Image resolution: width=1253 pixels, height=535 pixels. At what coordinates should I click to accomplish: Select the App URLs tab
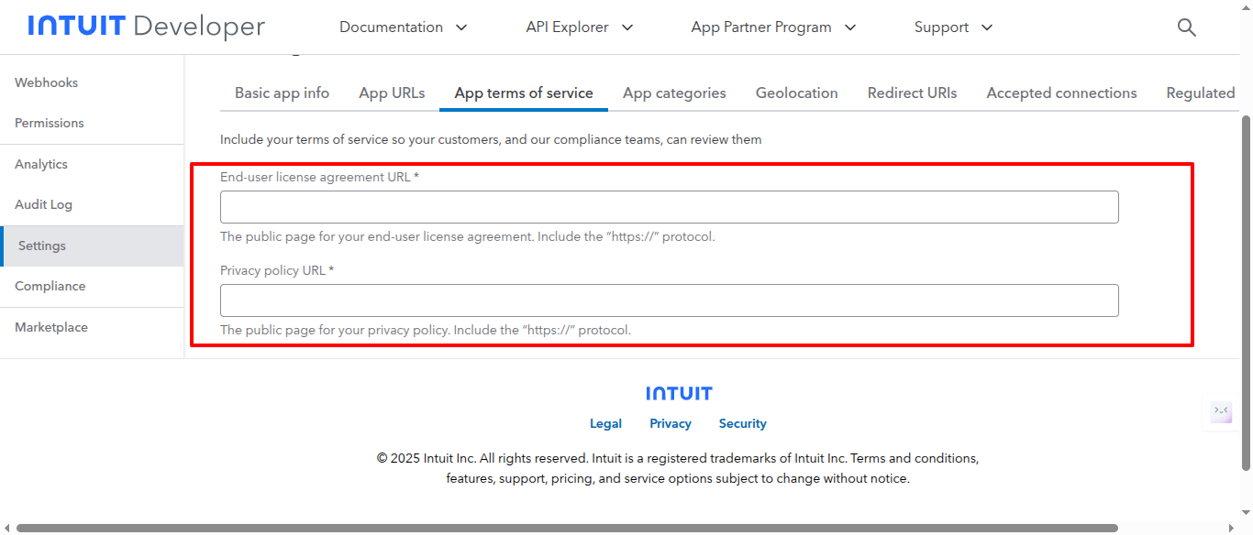392,93
